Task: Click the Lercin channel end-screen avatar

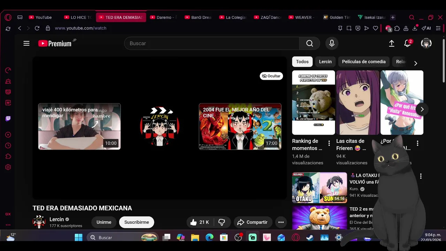Action: point(160,126)
